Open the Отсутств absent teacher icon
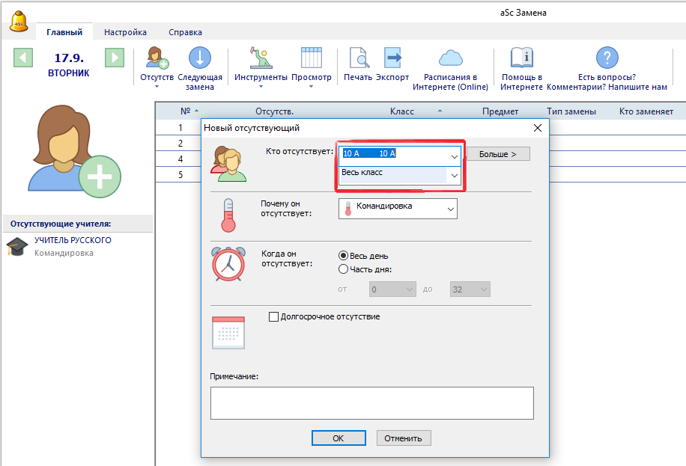This screenshot has width=686, height=466. click(x=157, y=58)
